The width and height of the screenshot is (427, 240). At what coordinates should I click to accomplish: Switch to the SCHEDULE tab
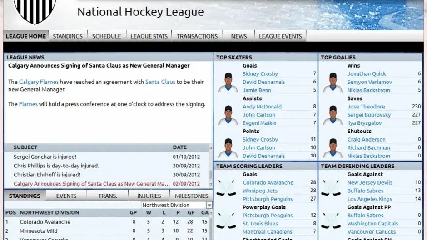coord(106,36)
